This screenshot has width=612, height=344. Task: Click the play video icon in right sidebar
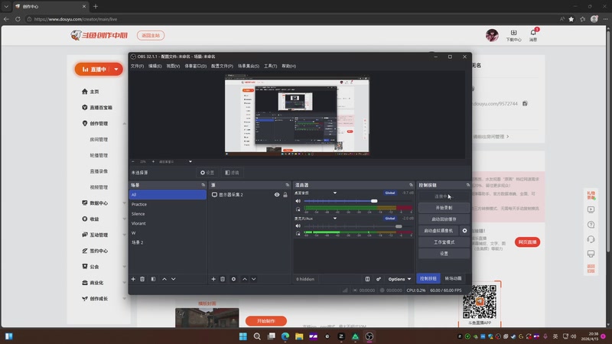click(591, 209)
